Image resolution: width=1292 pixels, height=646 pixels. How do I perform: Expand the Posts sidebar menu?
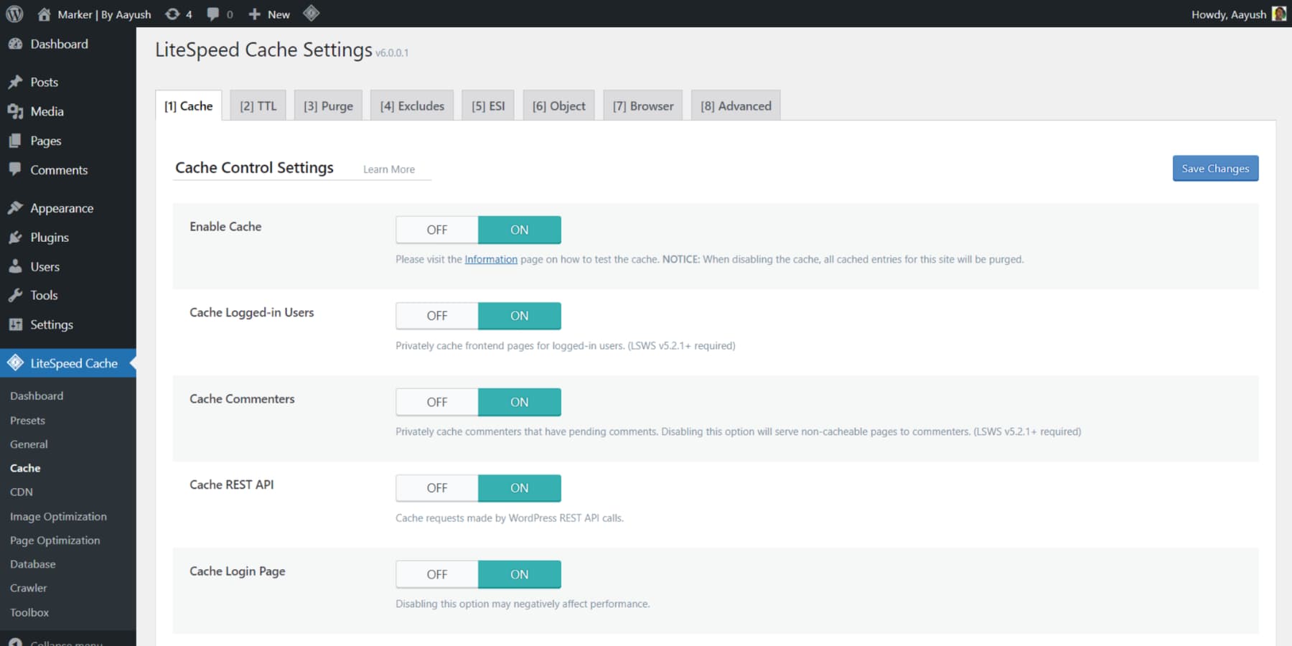(x=45, y=81)
